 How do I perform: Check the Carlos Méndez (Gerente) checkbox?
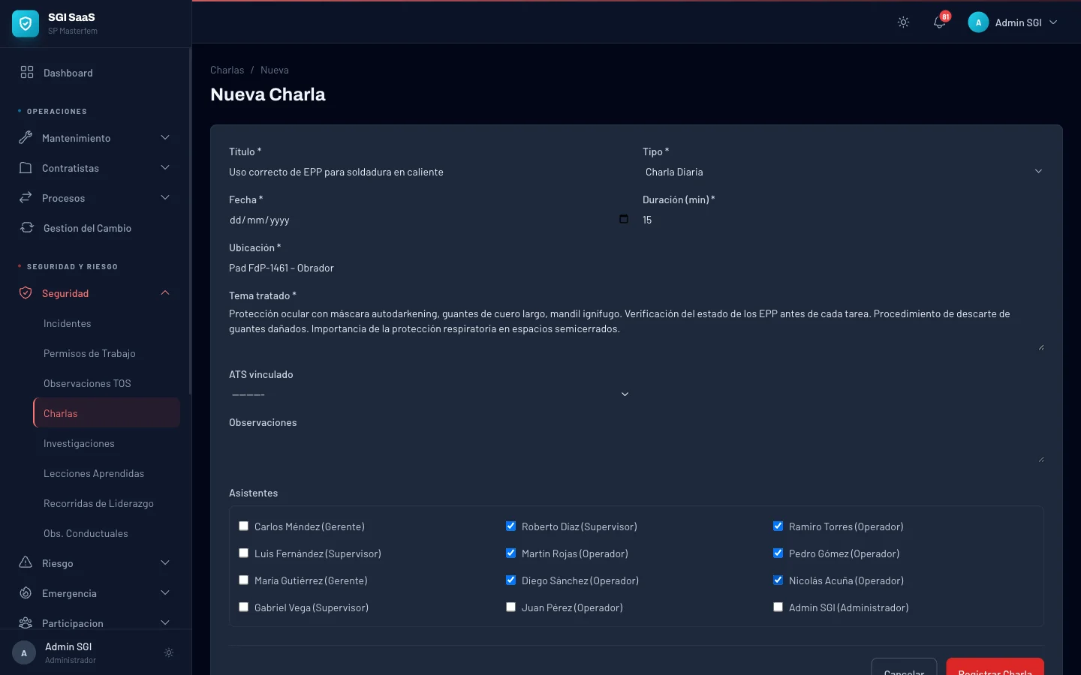(x=243, y=526)
